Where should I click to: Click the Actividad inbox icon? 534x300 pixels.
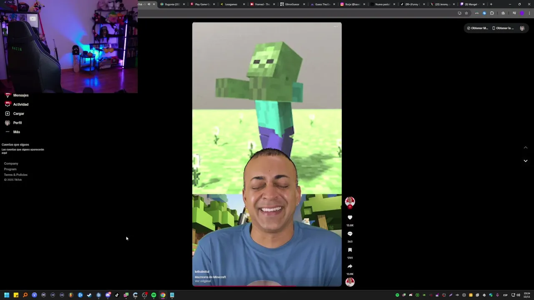[x=8, y=104]
